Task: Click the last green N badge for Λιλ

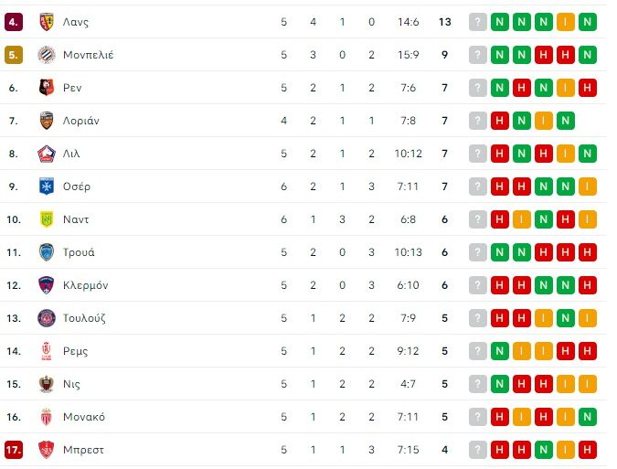Action: click(588, 154)
